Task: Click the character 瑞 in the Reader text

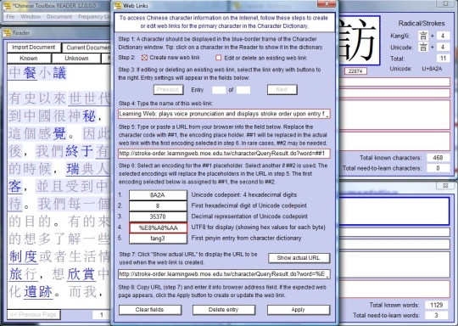Action: [73, 169]
